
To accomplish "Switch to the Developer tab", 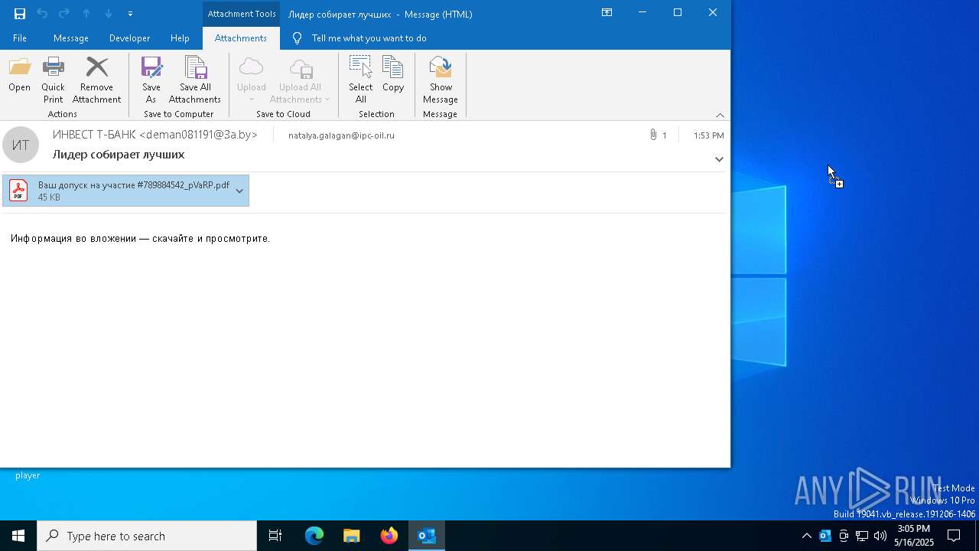I will click(x=129, y=38).
